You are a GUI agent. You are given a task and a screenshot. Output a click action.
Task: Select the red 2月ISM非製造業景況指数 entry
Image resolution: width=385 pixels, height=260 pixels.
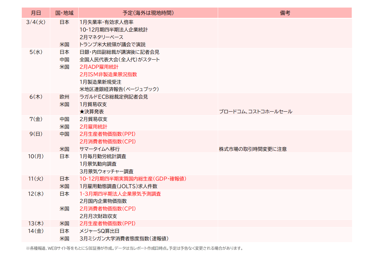(108, 74)
